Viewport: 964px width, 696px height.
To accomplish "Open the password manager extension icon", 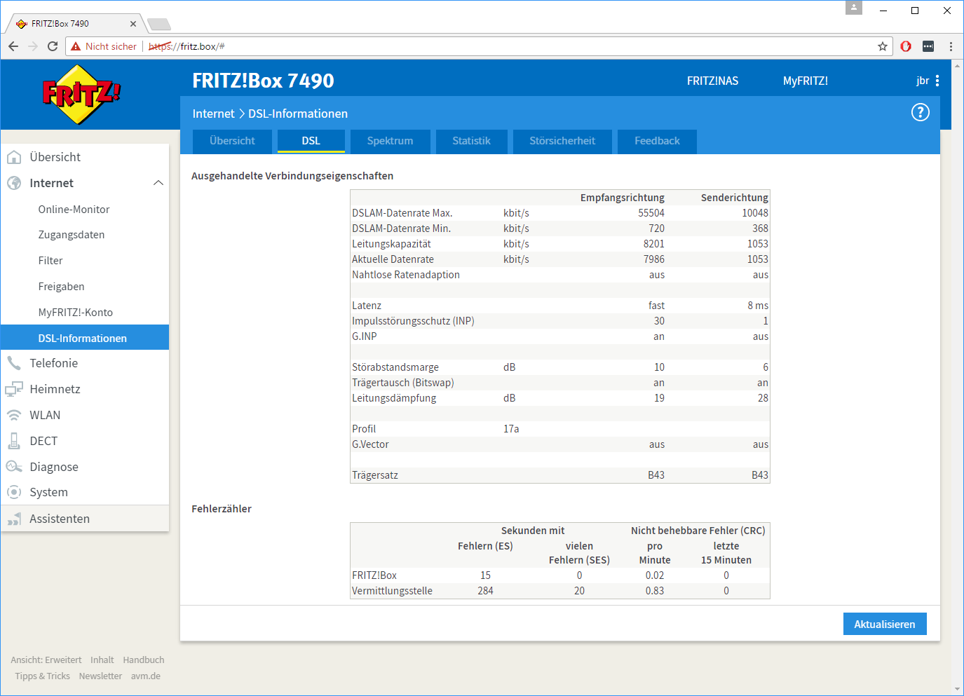I will click(x=928, y=46).
